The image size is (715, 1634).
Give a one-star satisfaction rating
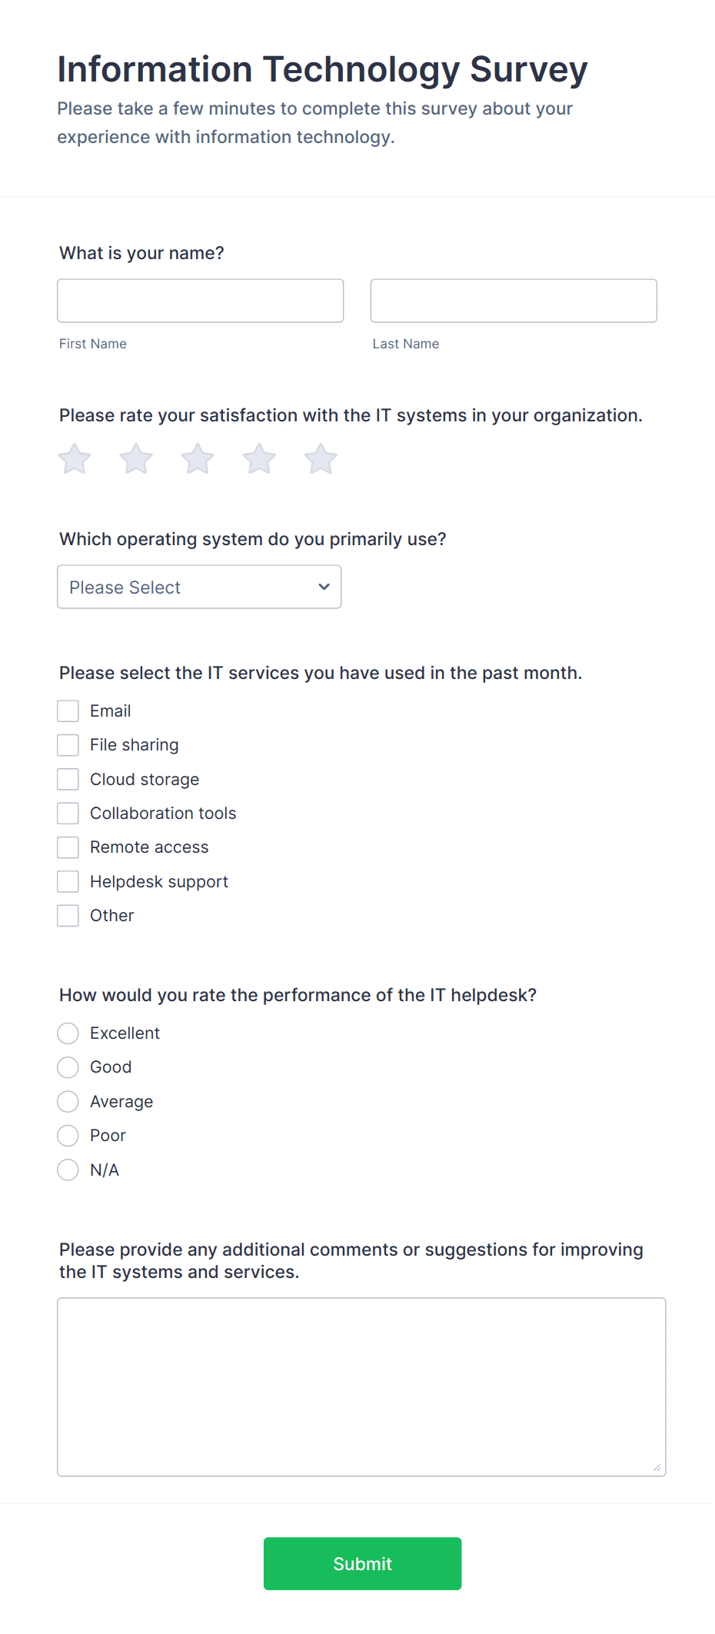point(74,458)
